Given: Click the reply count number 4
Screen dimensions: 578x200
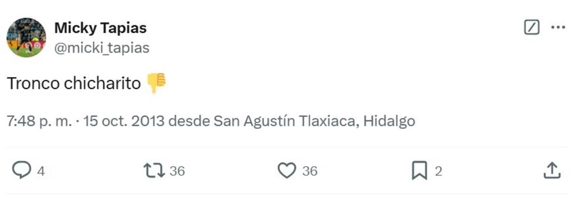Looking at the screenshot, I should point(41,171).
